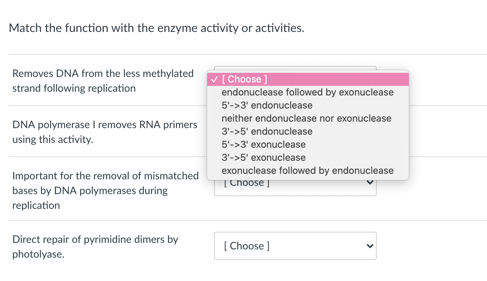Click the partly hidden top dropdown box
Image resolution: width=487 pixels, height=281 pixels.
click(295, 68)
